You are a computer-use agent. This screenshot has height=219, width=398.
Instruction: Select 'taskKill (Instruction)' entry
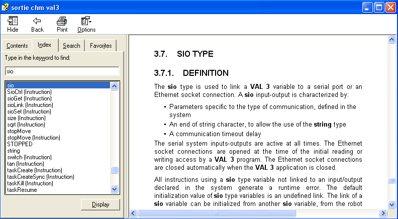click(x=58, y=183)
